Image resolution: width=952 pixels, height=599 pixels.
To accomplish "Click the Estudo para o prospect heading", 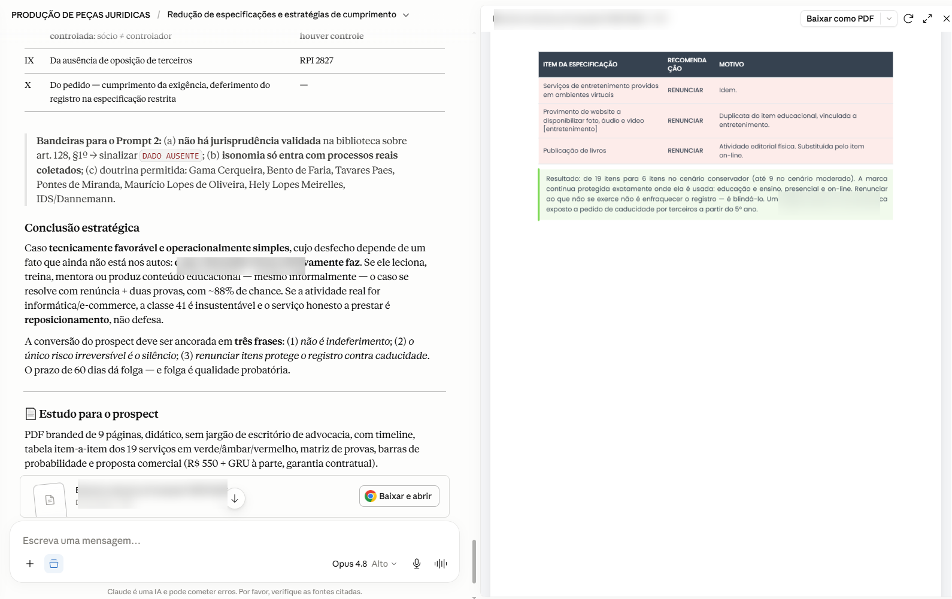I will pyautogui.click(x=99, y=414).
